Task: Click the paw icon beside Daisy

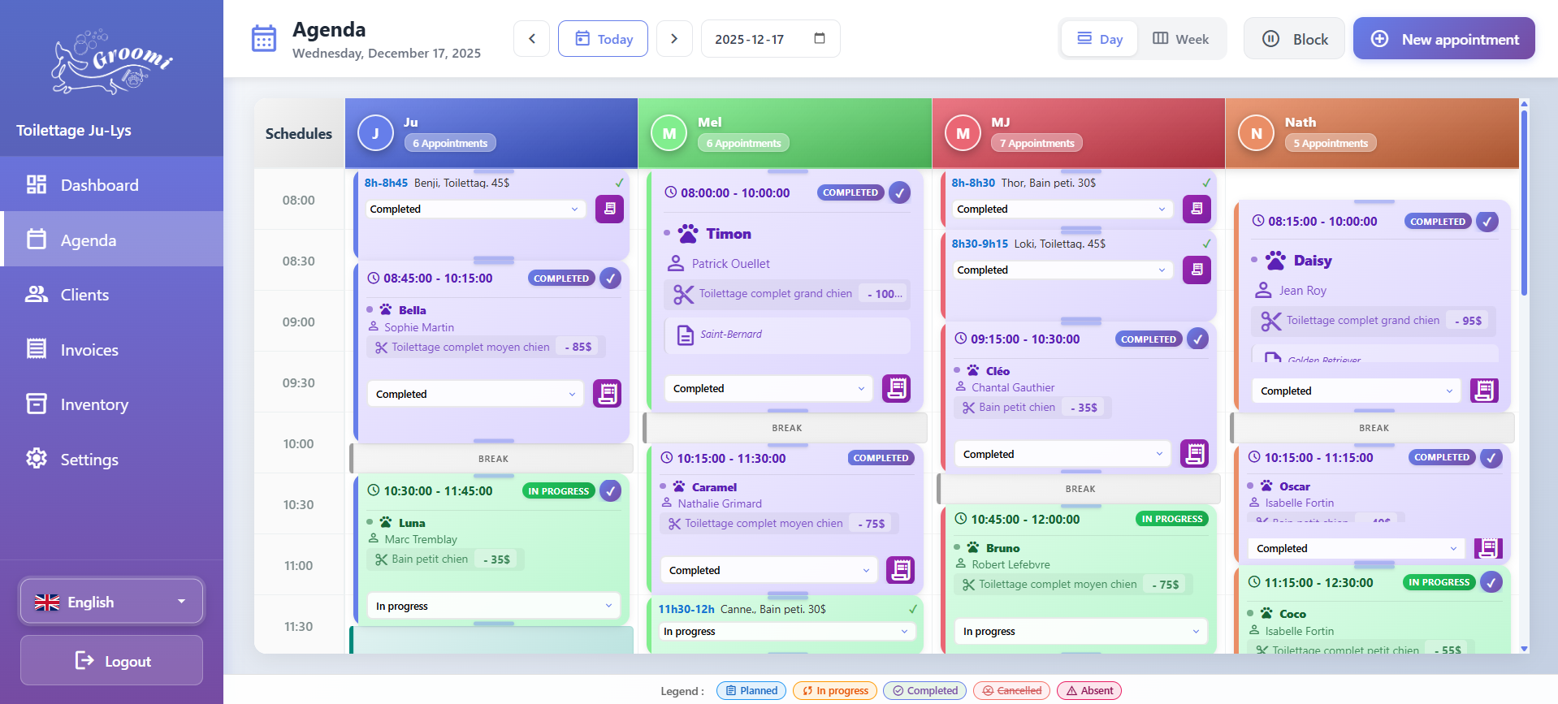Action: coord(1275,261)
